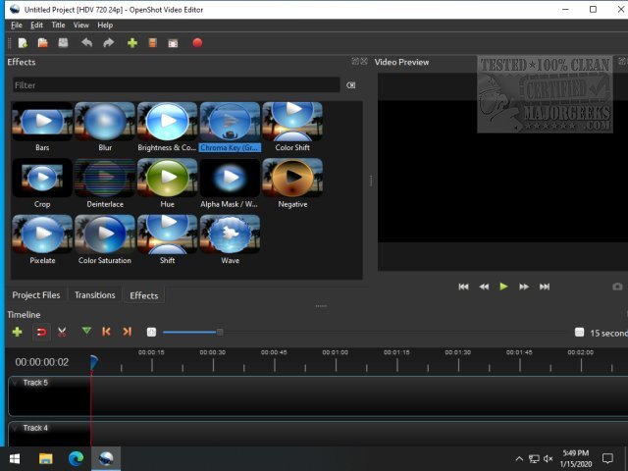
Task: Toggle the timeline snapping magnet
Action: point(40,333)
